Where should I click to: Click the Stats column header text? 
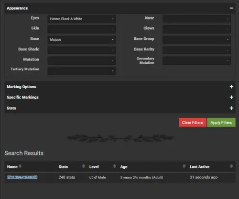point(63,167)
